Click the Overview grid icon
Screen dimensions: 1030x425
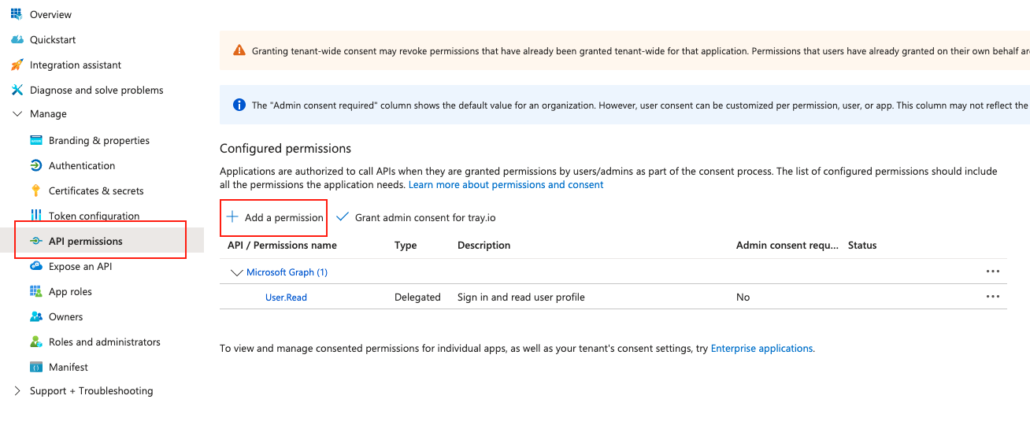click(17, 14)
